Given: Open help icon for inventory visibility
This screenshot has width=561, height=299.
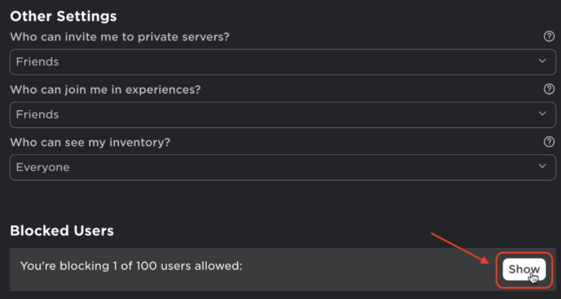Looking at the screenshot, I should 549,142.
